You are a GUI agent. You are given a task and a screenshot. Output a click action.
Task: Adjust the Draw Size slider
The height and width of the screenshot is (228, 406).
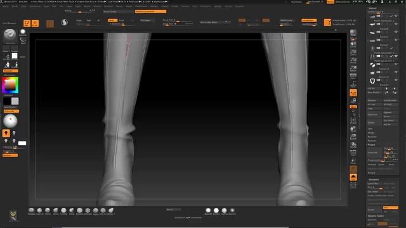point(178,24)
